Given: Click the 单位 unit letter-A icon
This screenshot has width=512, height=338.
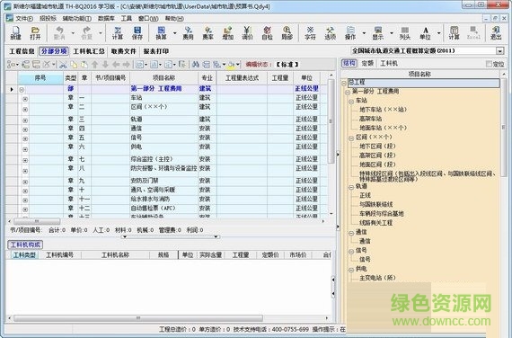Looking at the screenshot, I should click(425, 33).
